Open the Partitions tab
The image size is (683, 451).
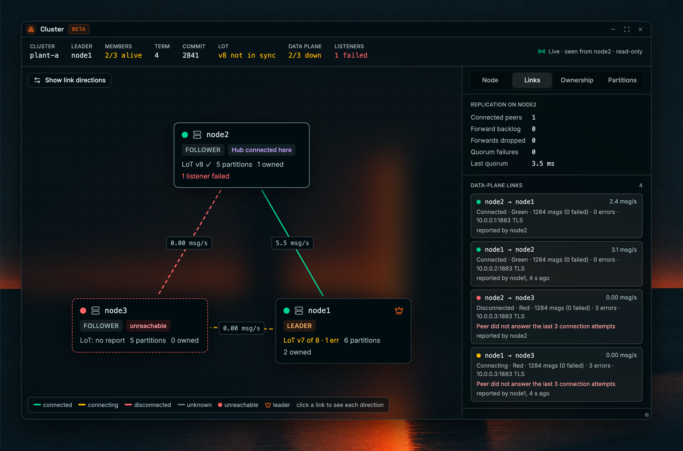click(x=622, y=80)
